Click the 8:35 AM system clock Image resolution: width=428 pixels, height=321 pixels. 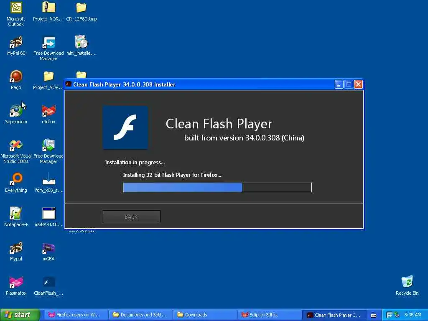pyautogui.click(x=413, y=315)
